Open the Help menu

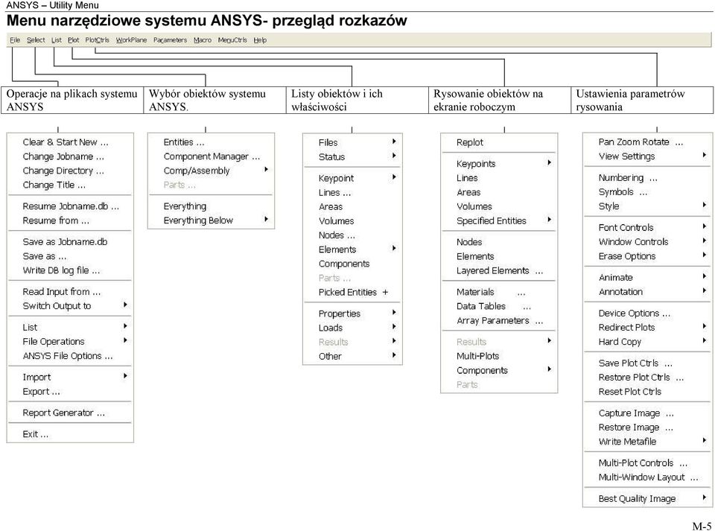point(260,40)
